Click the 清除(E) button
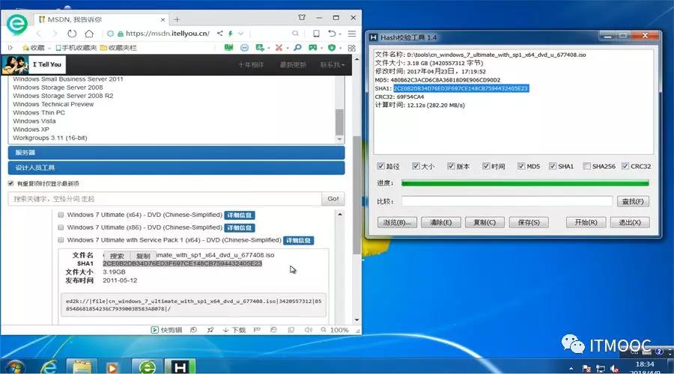The image size is (674, 374). tap(441, 222)
